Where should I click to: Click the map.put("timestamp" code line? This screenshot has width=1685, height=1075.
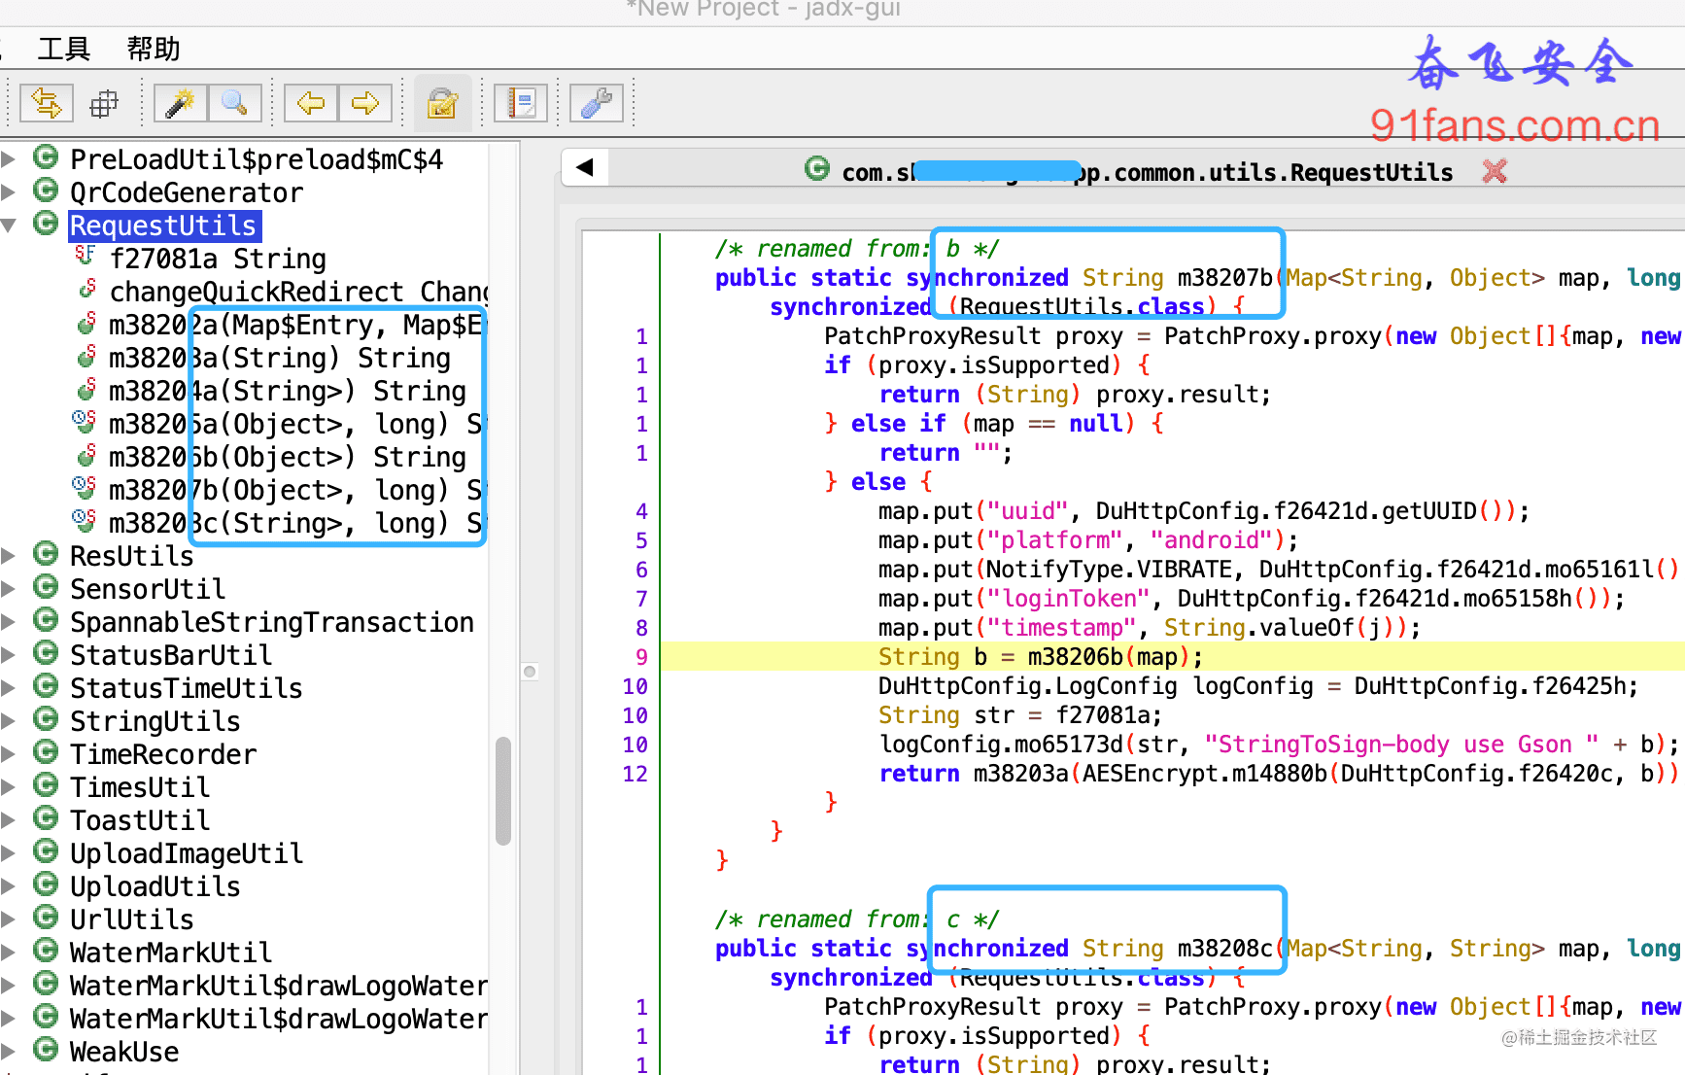[1150, 628]
